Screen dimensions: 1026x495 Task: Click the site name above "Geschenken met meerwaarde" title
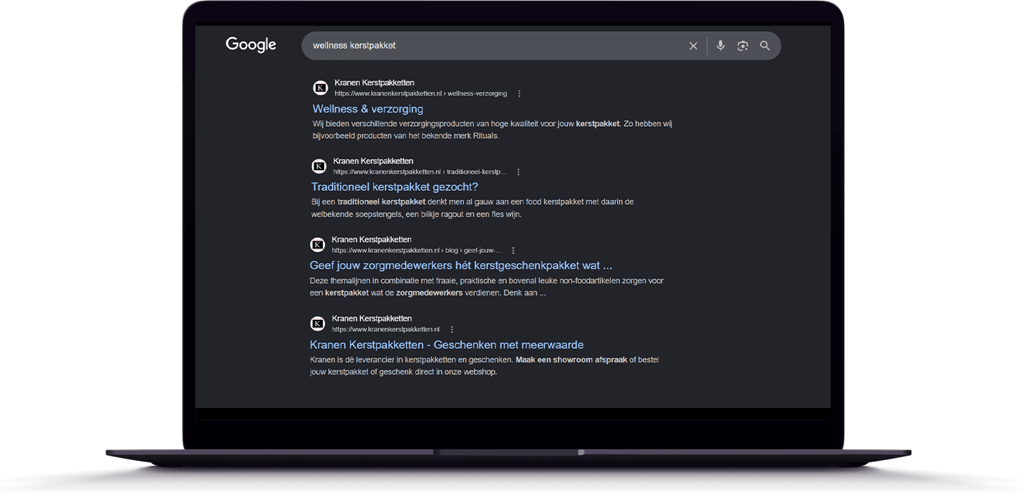[371, 318]
